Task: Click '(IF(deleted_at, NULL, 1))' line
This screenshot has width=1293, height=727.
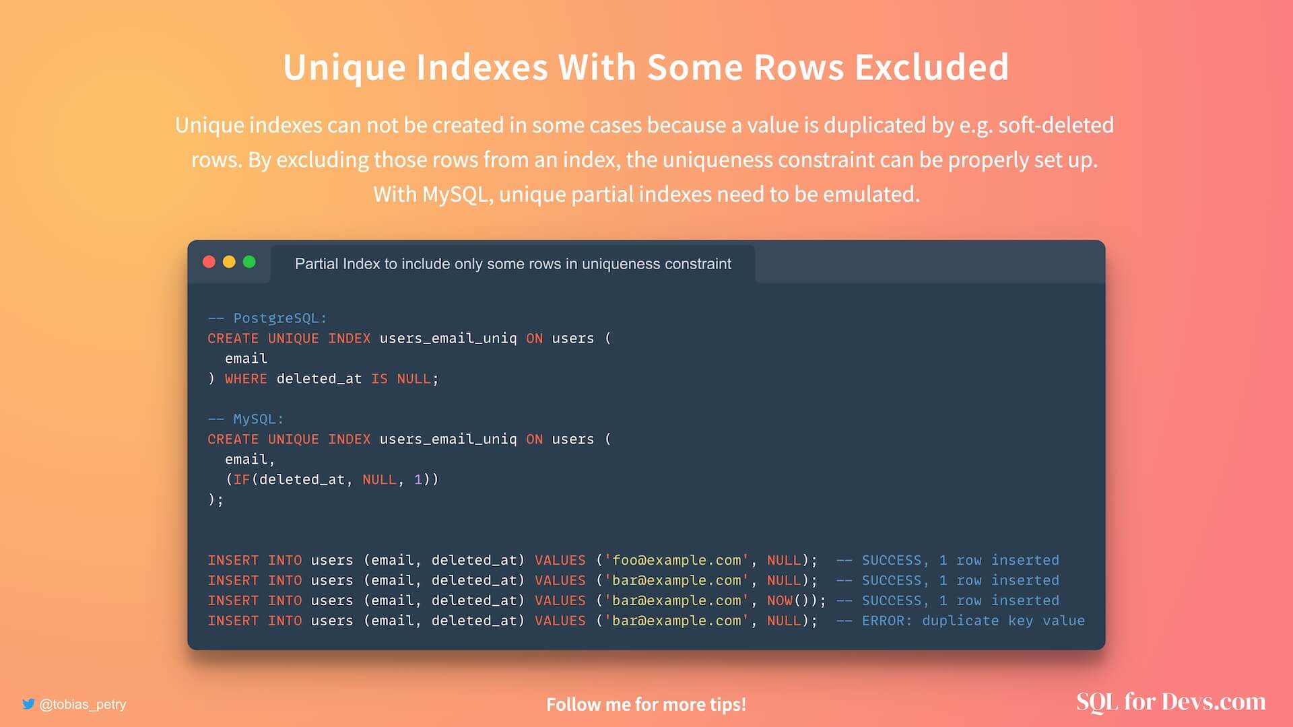Action: click(x=332, y=479)
